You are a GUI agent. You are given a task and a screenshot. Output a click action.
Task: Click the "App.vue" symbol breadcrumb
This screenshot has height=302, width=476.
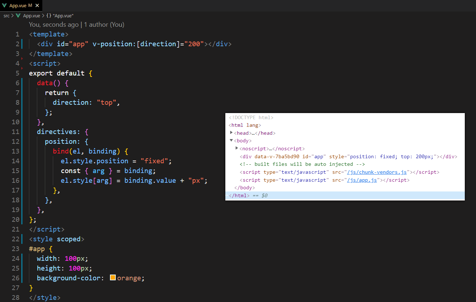(63, 16)
